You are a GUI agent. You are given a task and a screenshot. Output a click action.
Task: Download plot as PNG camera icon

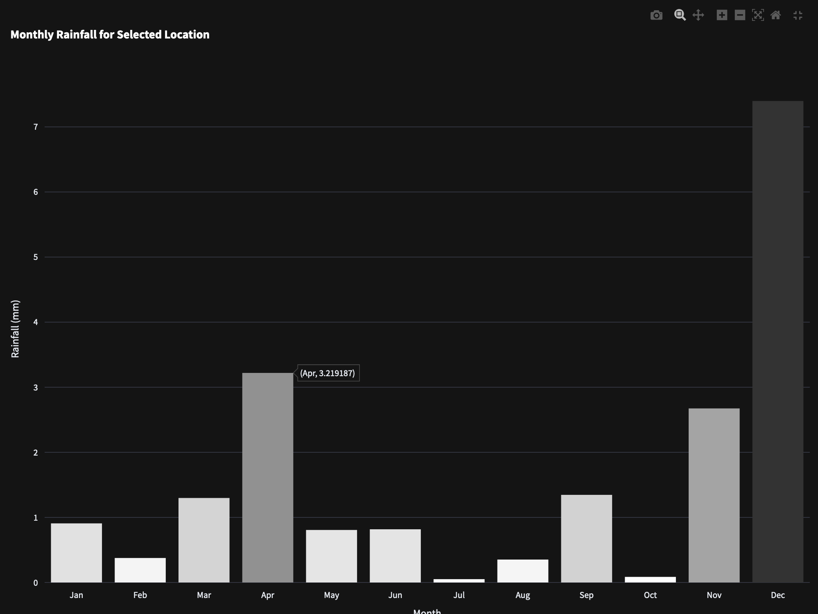click(x=656, y=16)
